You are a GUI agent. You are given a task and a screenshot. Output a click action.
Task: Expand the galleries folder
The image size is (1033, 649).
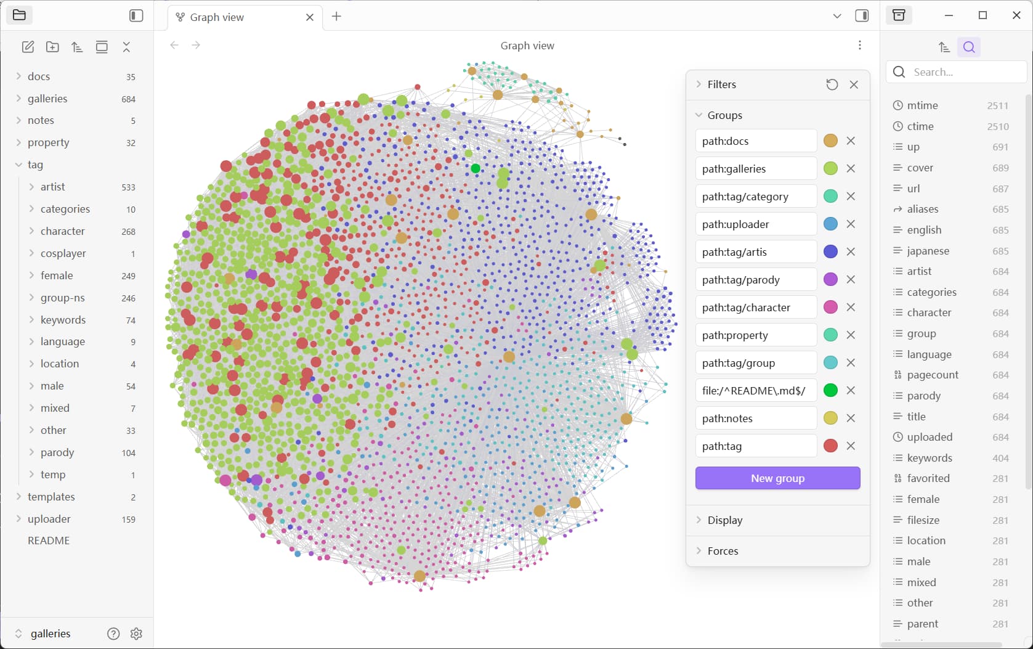(x=47, y=99)
